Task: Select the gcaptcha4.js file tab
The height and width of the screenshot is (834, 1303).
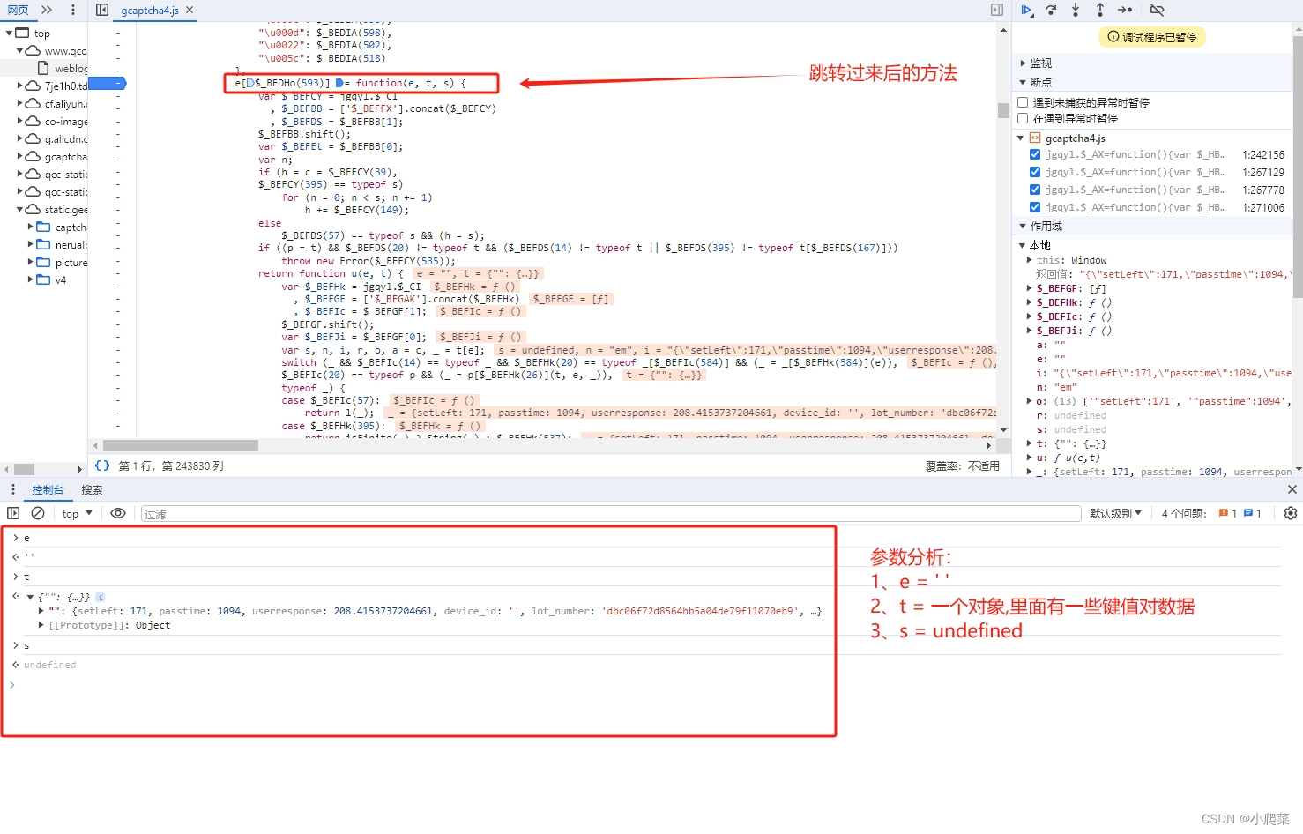Action: point(150,10)
